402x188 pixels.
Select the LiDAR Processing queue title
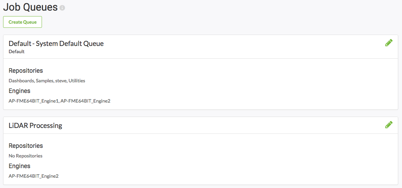click(x=35, y=126)
